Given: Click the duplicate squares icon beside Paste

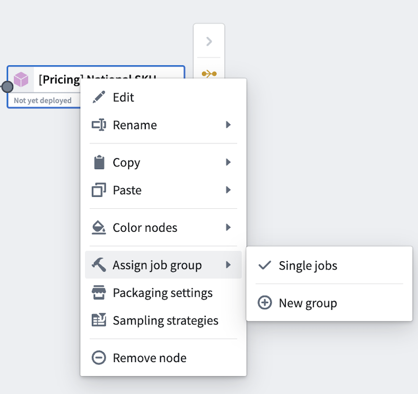Looking at the screenshot, I should 99,190.
